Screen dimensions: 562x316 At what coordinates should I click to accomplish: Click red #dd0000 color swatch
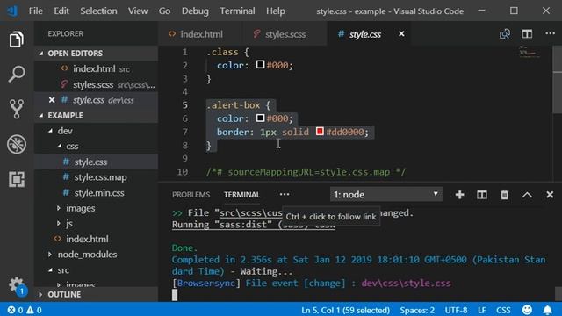click(x=320, y=131)
